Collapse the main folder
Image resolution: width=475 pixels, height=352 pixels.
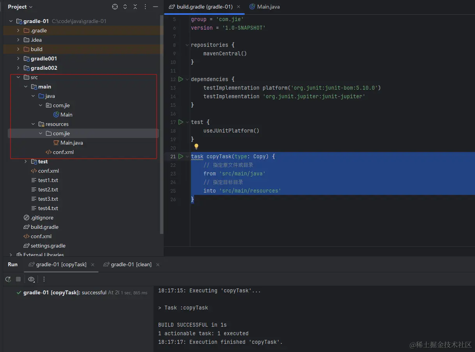click(26, 87)
